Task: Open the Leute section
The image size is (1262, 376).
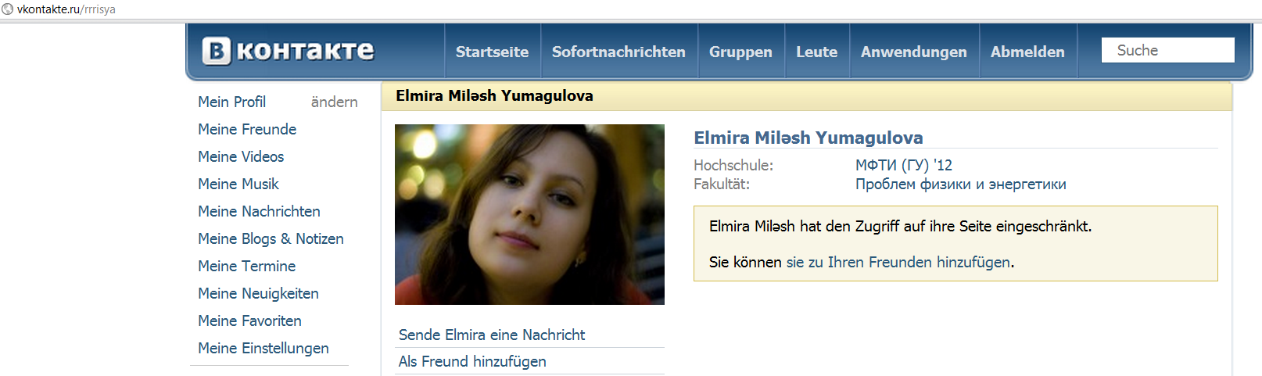Action: coord(816,52)
